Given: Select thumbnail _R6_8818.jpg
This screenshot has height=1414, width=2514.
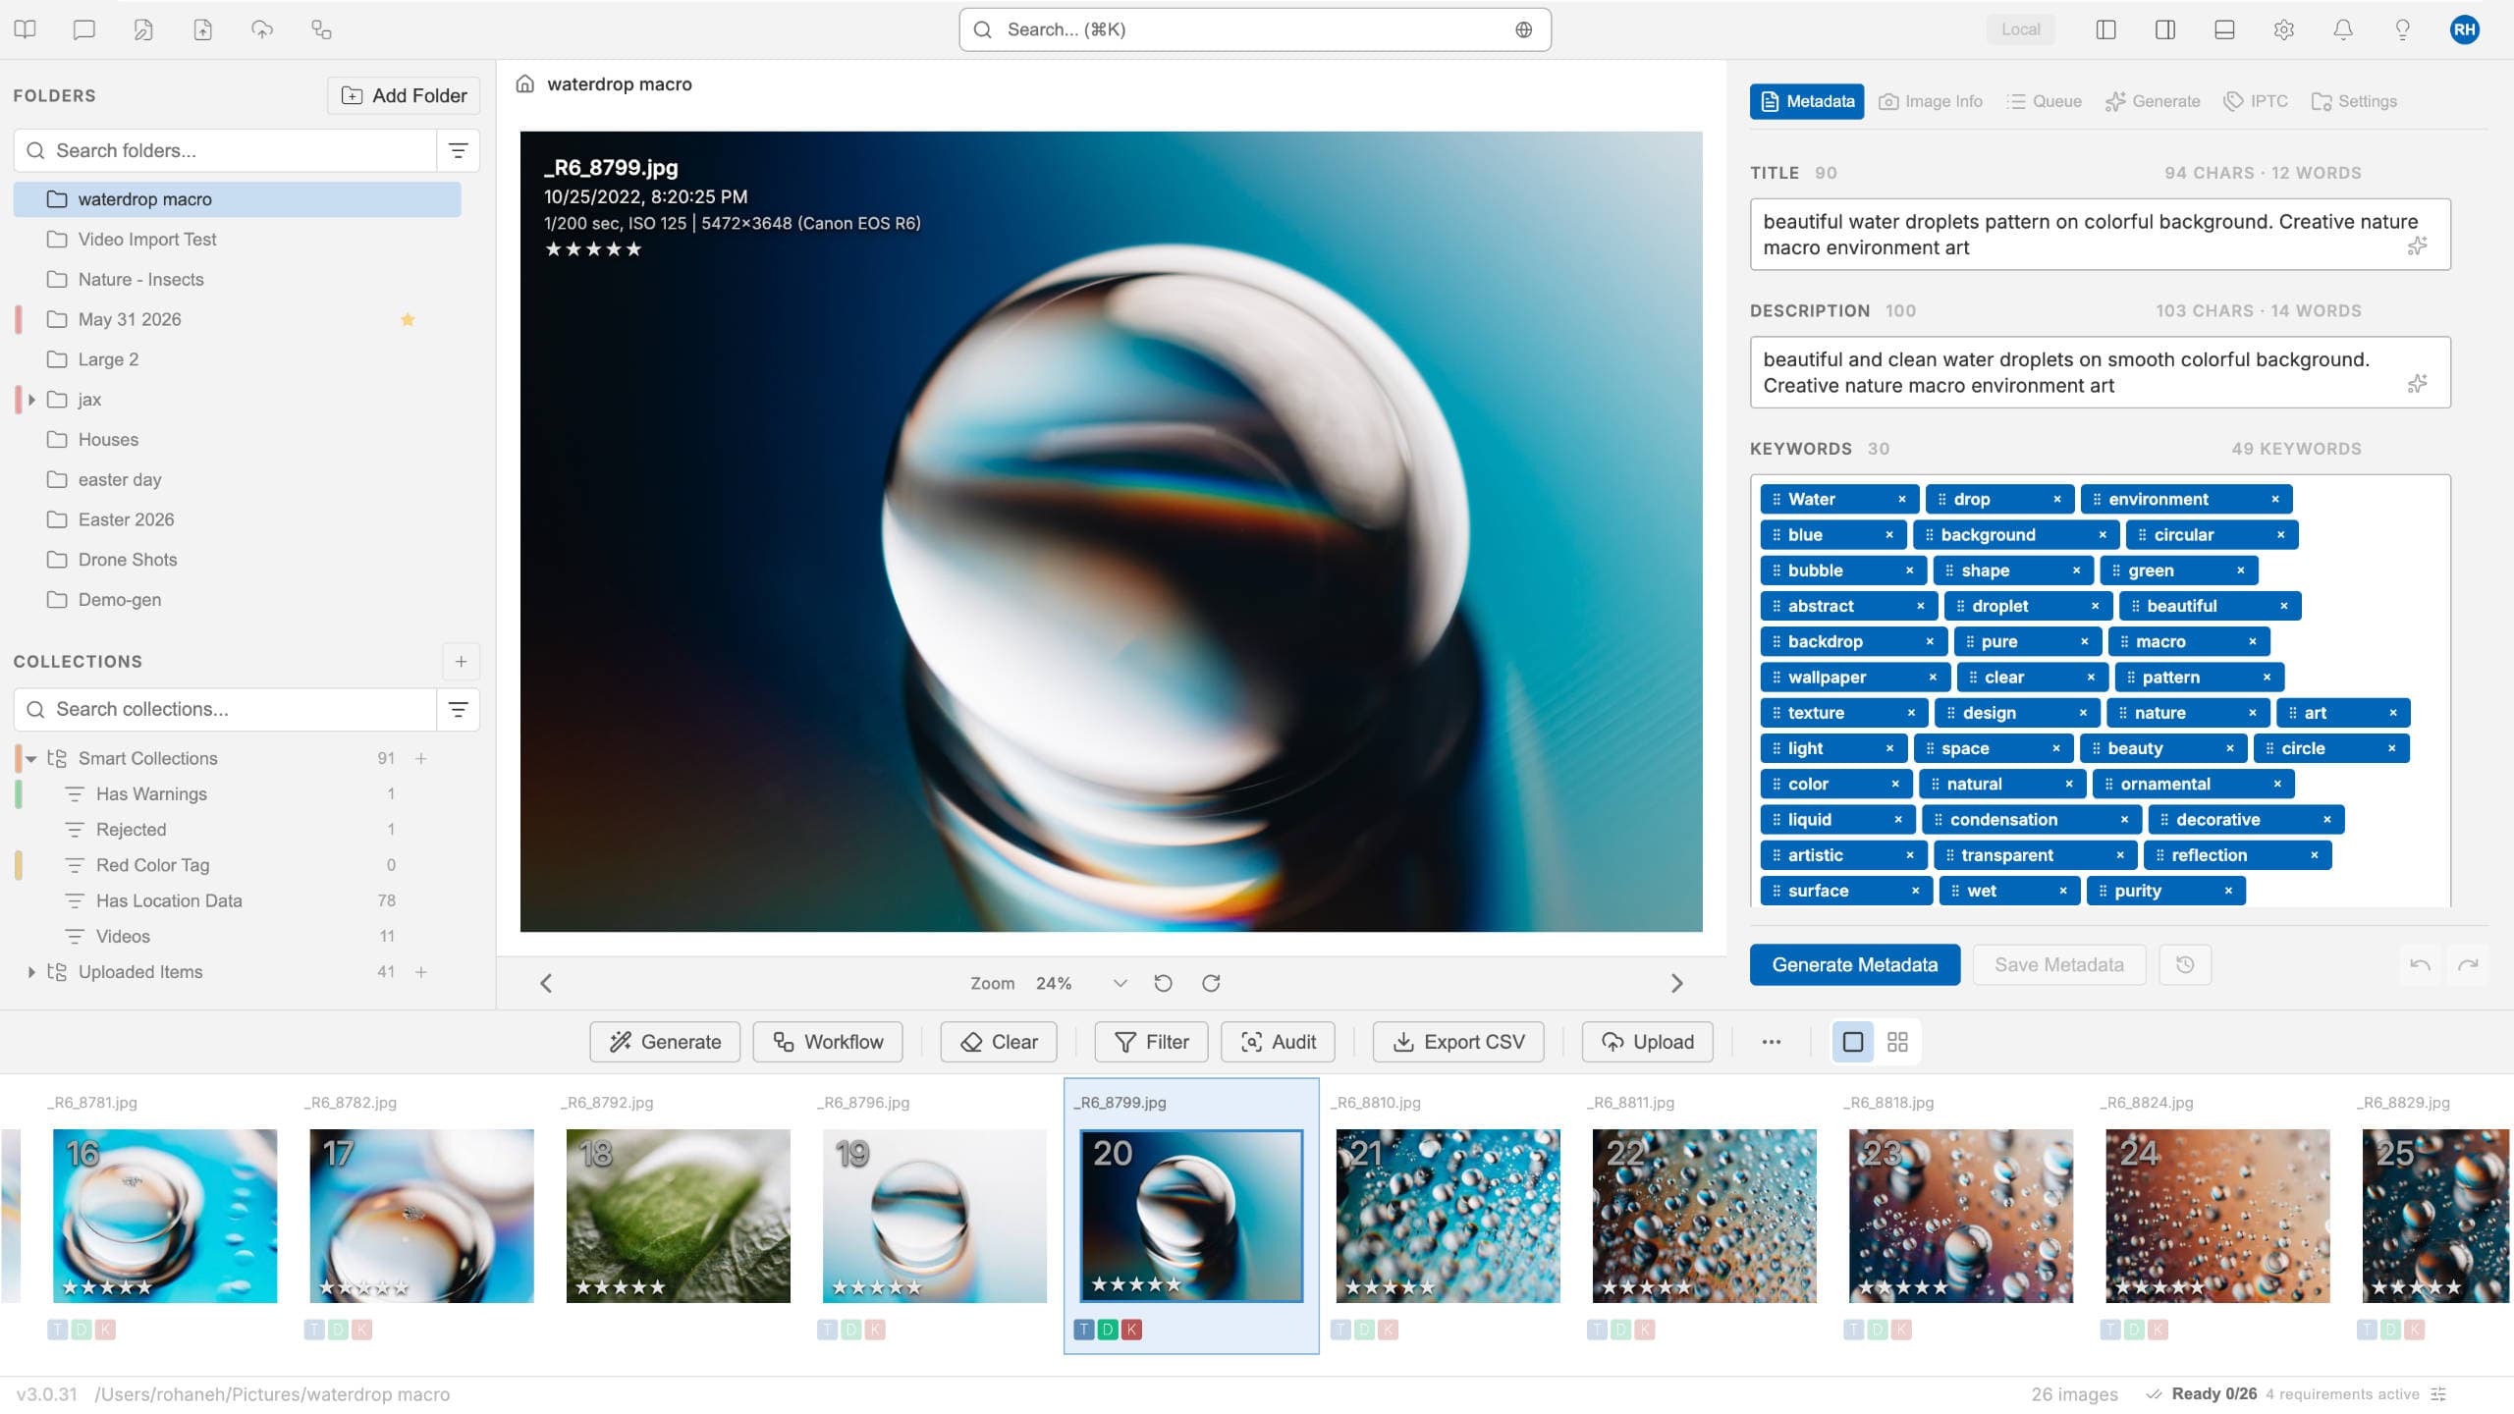Looking at the screenshot, I should coord(1960,1216).
